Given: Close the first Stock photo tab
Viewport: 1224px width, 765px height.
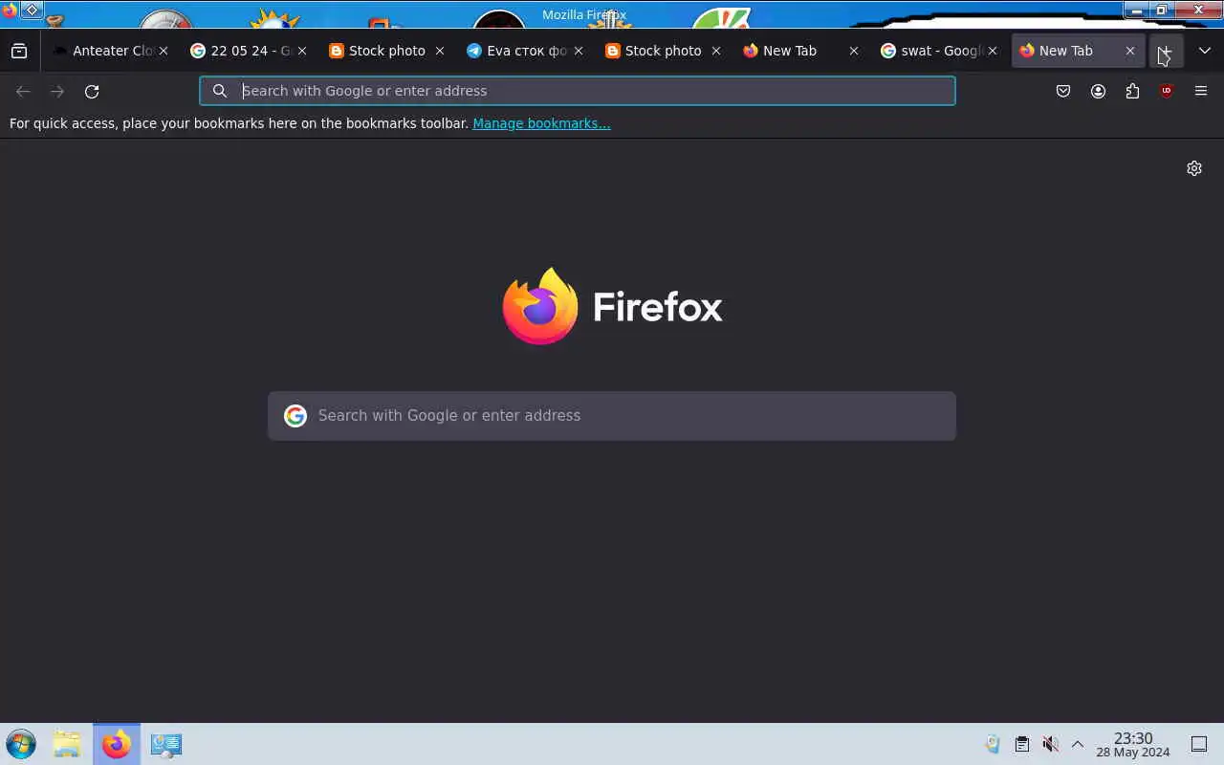Looking at the screenshot, I should pos(440,51).
